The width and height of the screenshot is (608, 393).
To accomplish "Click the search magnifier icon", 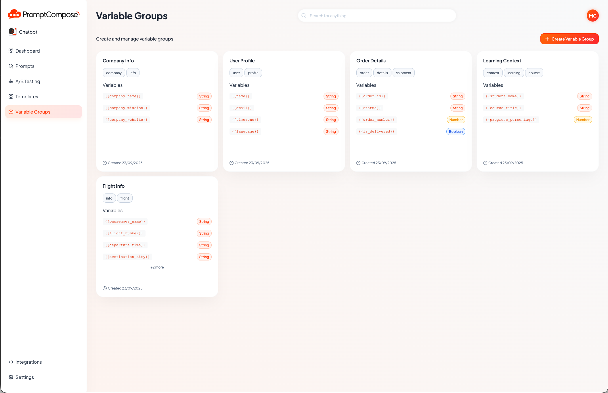I will click(x=304, y=16).
